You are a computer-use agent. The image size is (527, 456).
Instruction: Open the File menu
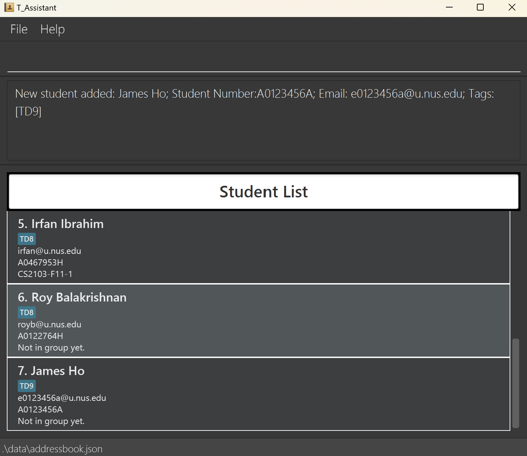[x=19, y=29]
